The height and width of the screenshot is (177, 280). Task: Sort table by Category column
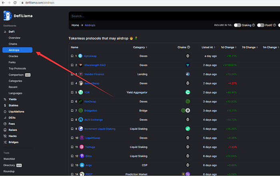pos(140,47)
